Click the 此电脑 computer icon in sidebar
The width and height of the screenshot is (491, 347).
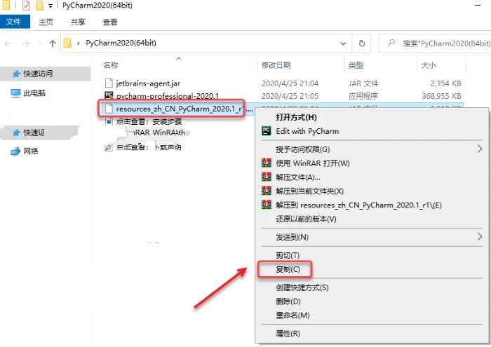15,93
